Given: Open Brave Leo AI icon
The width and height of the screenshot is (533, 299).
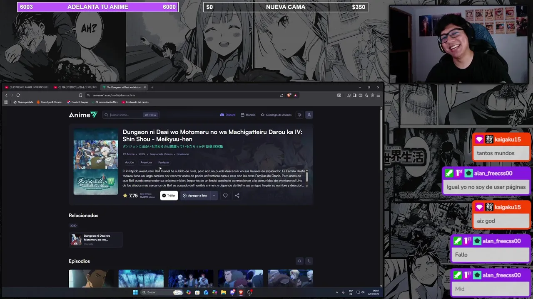Looking at the screenshot, I should click(366, 95).
